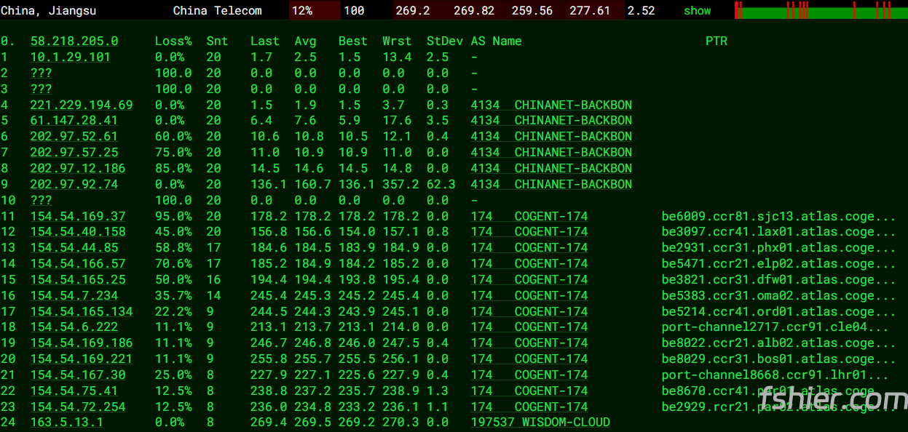Click the 174 COGENT-174 link on hop 11
Image resolution: width=908 pixels, height=432 pixels.
pos(529,217)
